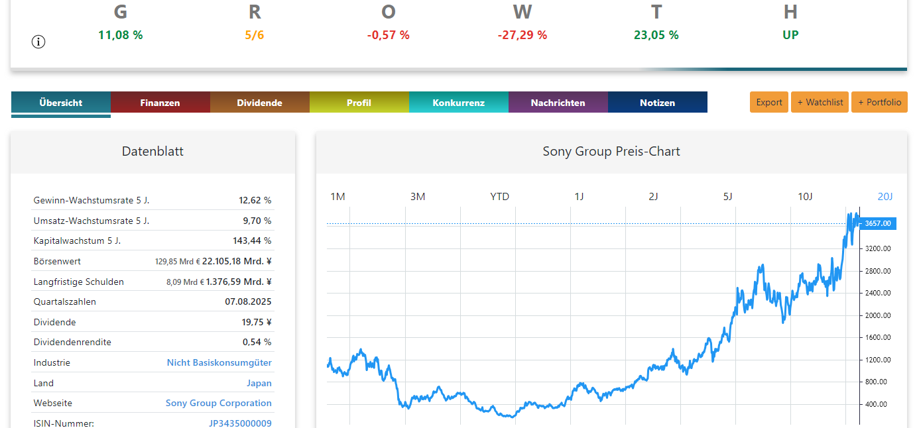Click the ISIN JP3435000009 link
This screenshot has height=428, width=919.
(240, 423)
